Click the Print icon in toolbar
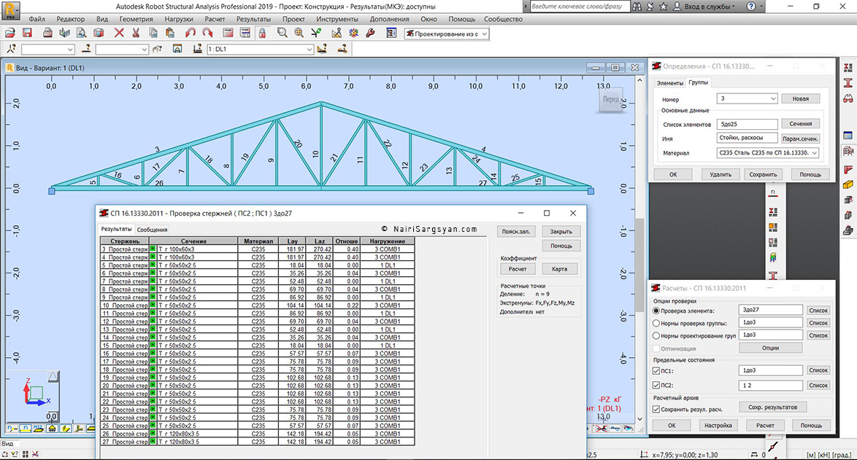 point(48,34)
